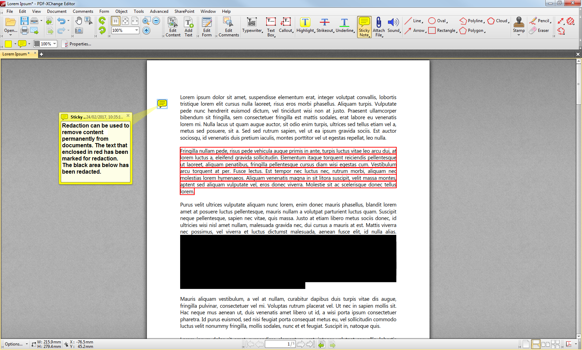Close the sticky note popup

(x=128, y=116)
